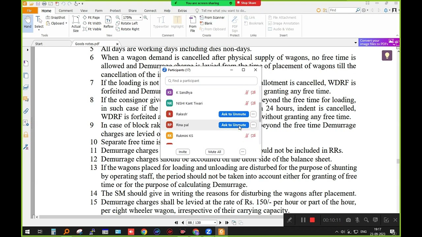
Task: Open the comments panel in left sidebar
Action: (26, 99)
